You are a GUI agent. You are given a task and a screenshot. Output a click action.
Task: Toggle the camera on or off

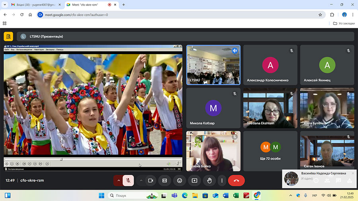pyautogui.click(x=151, y=180)
